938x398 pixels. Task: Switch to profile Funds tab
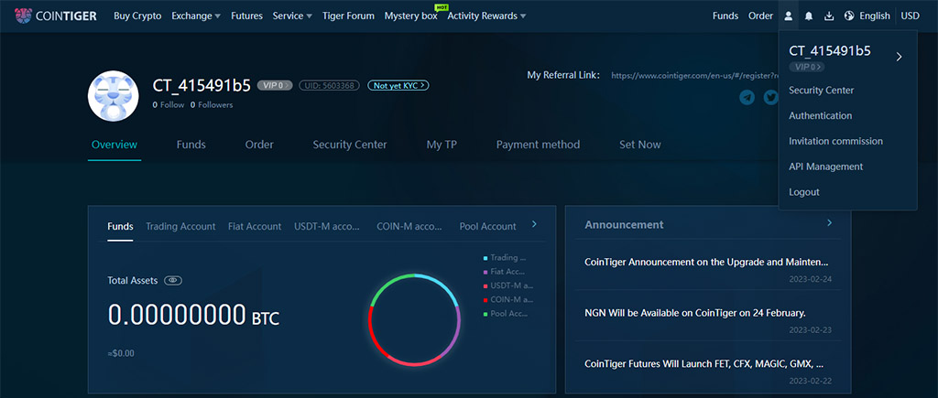click(191, 145)
